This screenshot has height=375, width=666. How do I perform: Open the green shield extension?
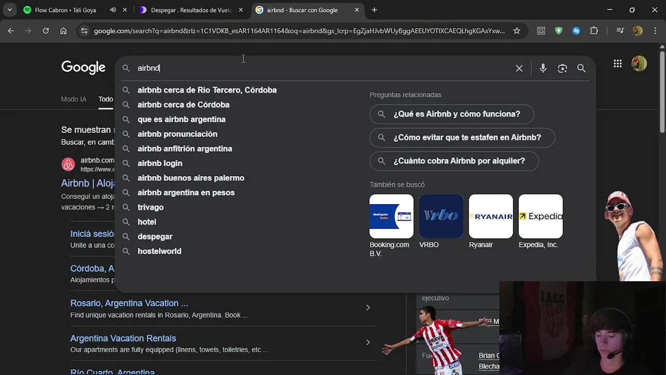click(x=558, y=31)
